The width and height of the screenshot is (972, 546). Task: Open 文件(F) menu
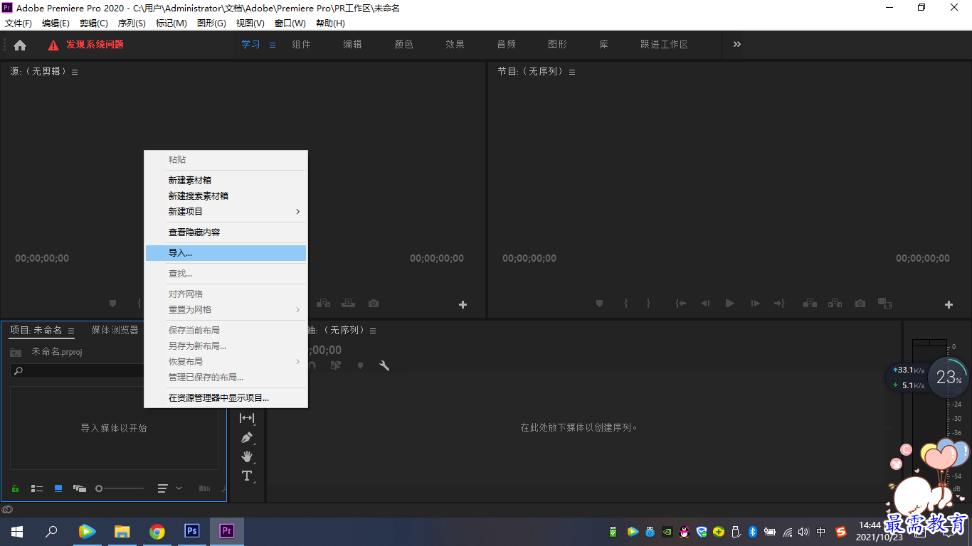click(x=19, y=23)
